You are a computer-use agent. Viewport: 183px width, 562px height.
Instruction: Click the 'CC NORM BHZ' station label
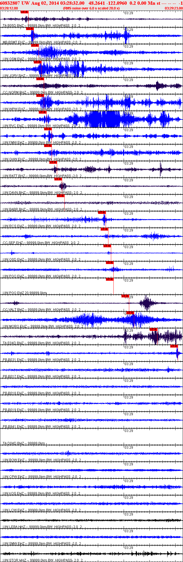[14, 92]
